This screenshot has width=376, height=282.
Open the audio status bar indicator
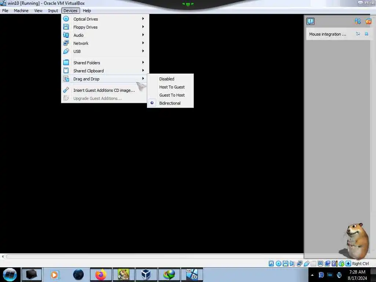click(x=292, y=264)
